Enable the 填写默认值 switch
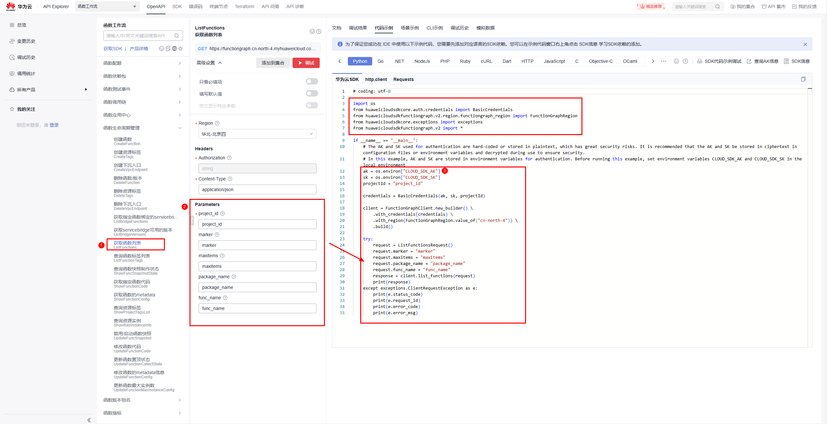827x424 pixels. coord(312,94)
